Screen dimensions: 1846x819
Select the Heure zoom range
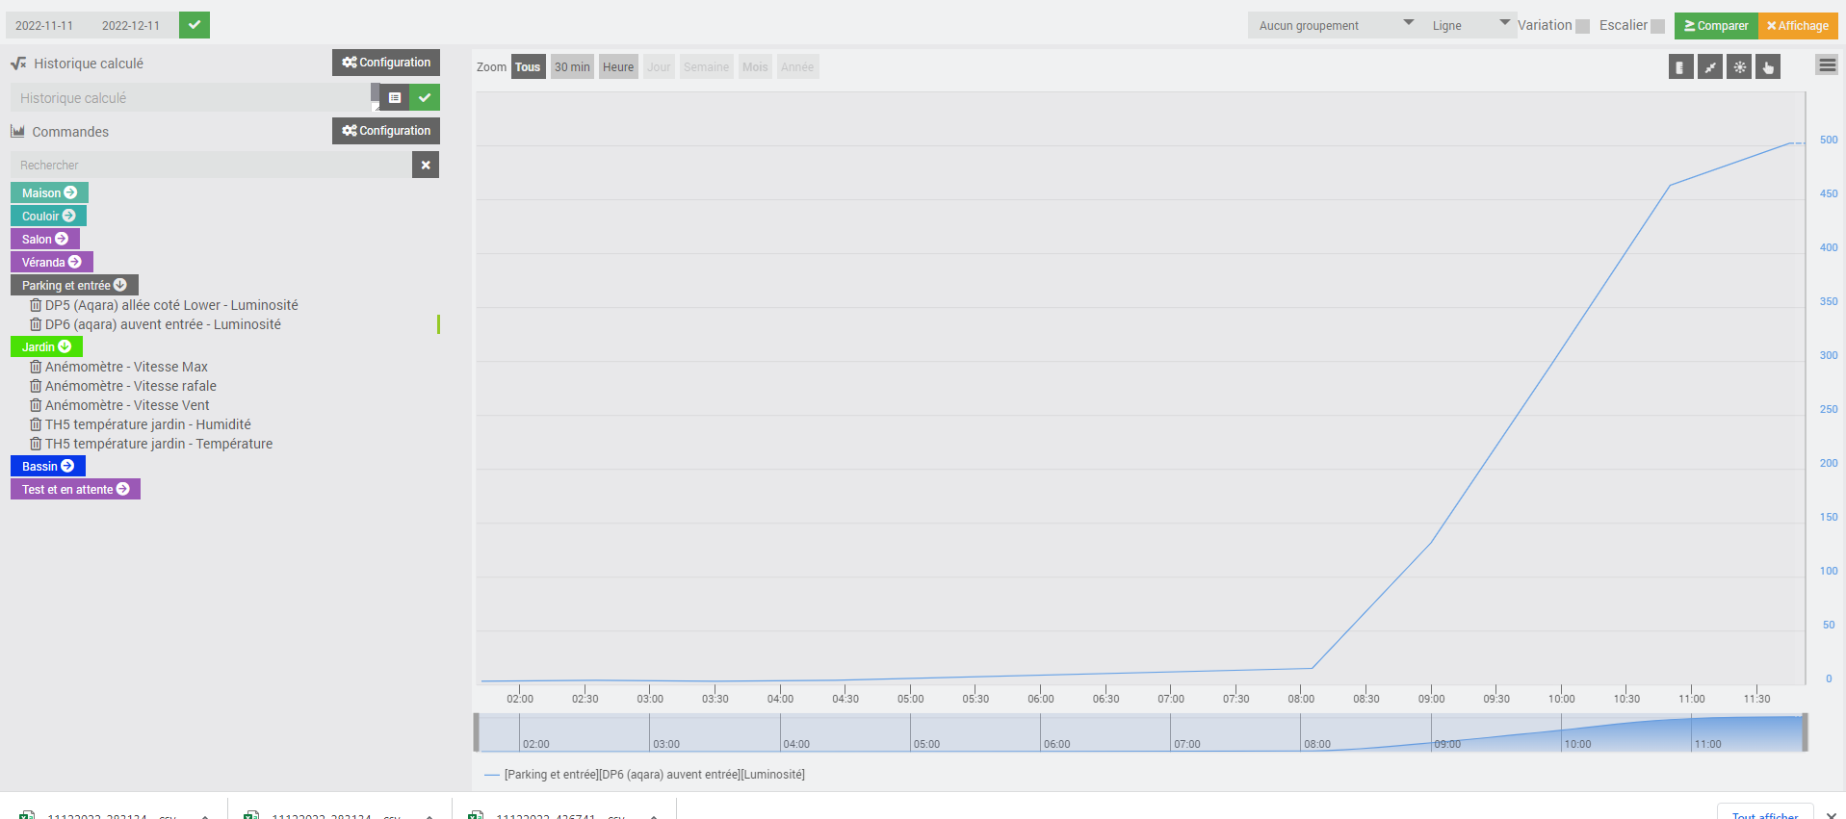[x=618, y=67]
